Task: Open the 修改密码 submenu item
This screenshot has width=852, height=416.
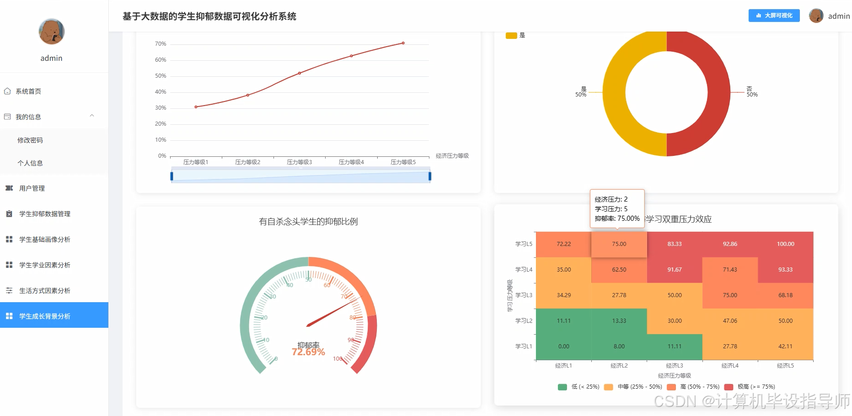Action: [54, 140]
